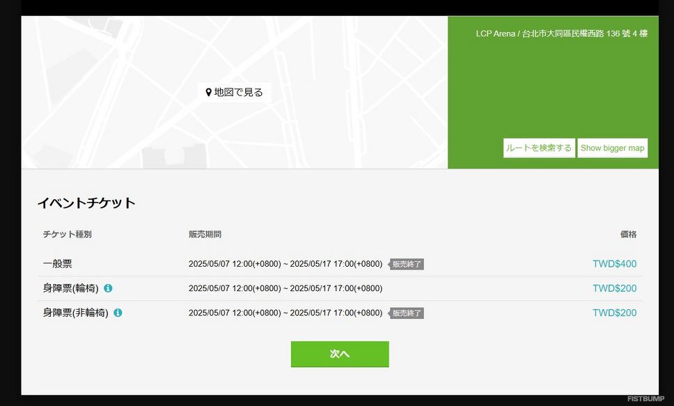The image size is (674, 406).
Task: Open the info icon beside 身障票(輪椅)
Action: point(108,288)
